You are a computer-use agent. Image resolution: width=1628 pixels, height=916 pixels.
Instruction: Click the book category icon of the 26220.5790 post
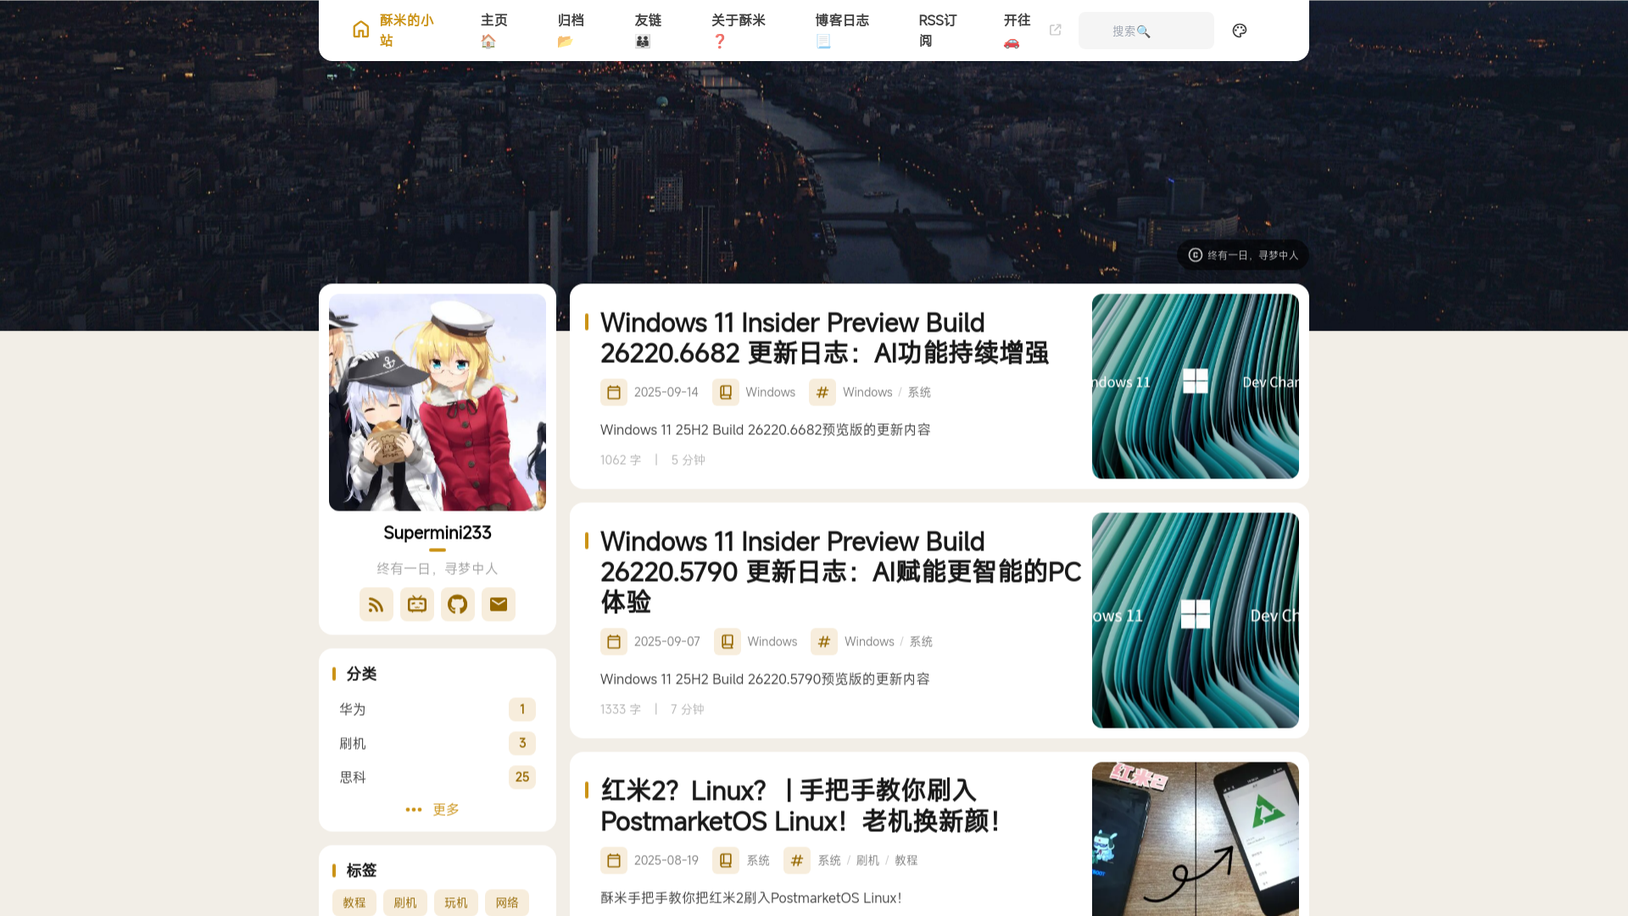pyautogui.click(x=728, y=642)
